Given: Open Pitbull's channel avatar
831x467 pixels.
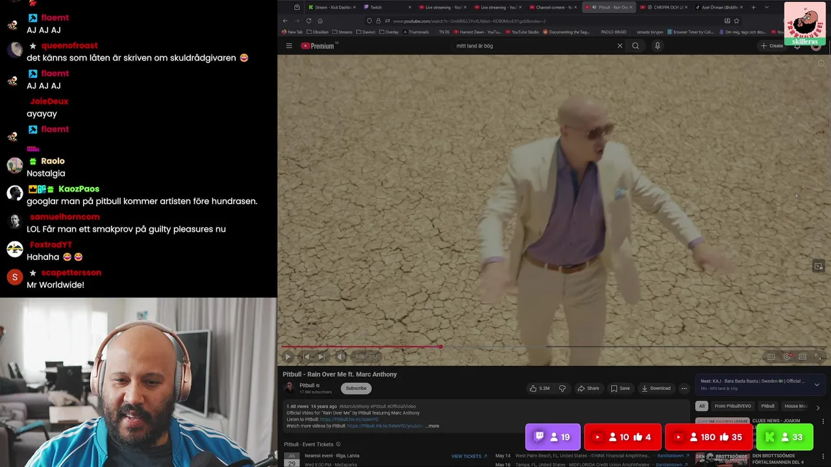Looking at the screenshot, I should (x=289, y=388).
